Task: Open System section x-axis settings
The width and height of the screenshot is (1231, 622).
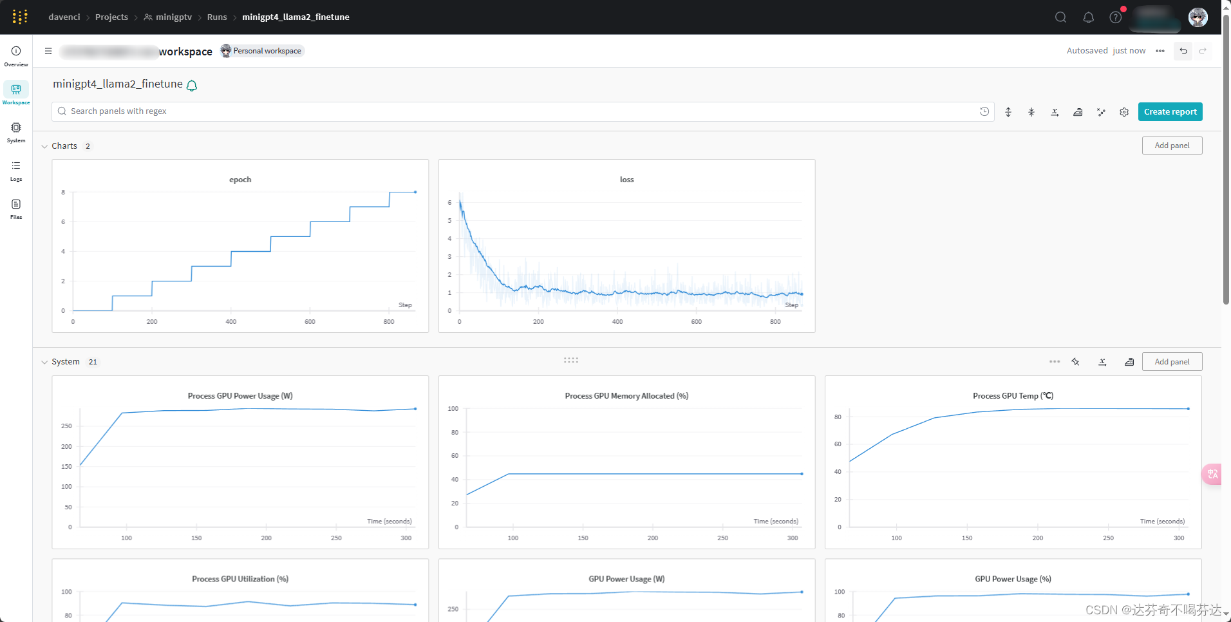Action: (x=1102, y=362)
